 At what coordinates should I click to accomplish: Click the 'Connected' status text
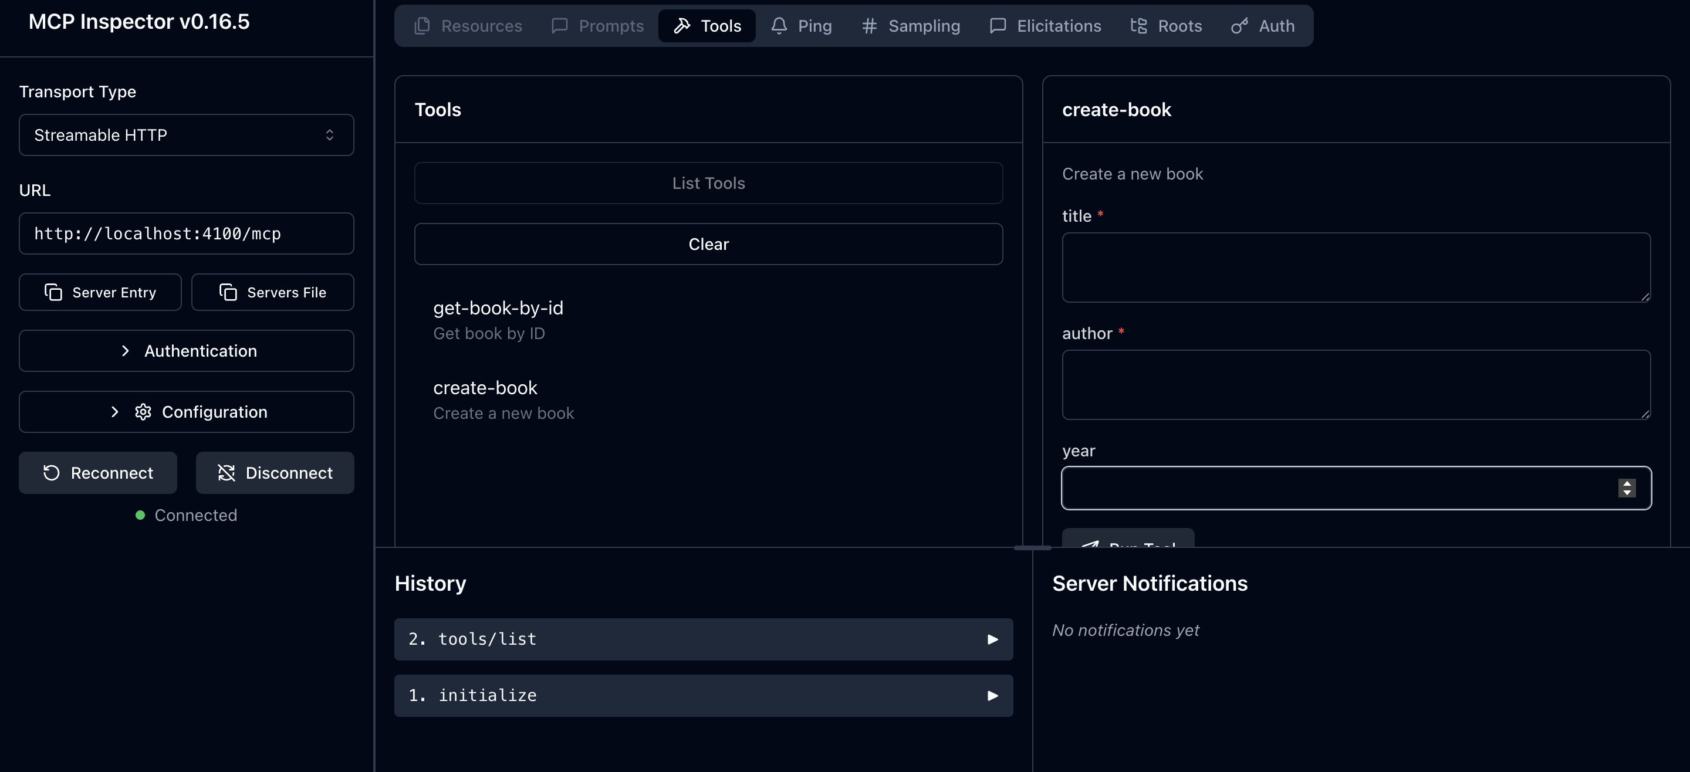coord(195,516)
